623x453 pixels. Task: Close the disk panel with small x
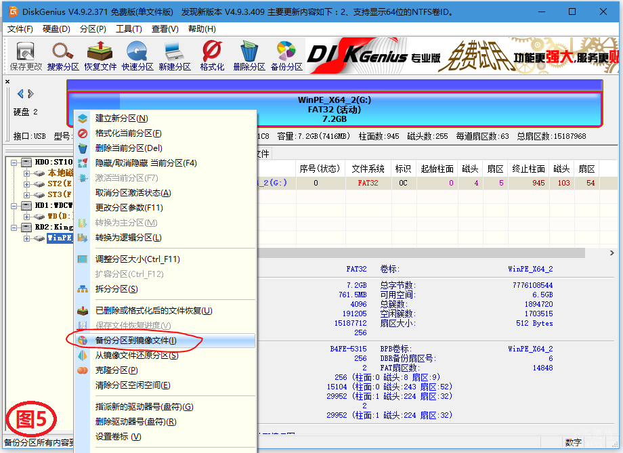[7, 81]
